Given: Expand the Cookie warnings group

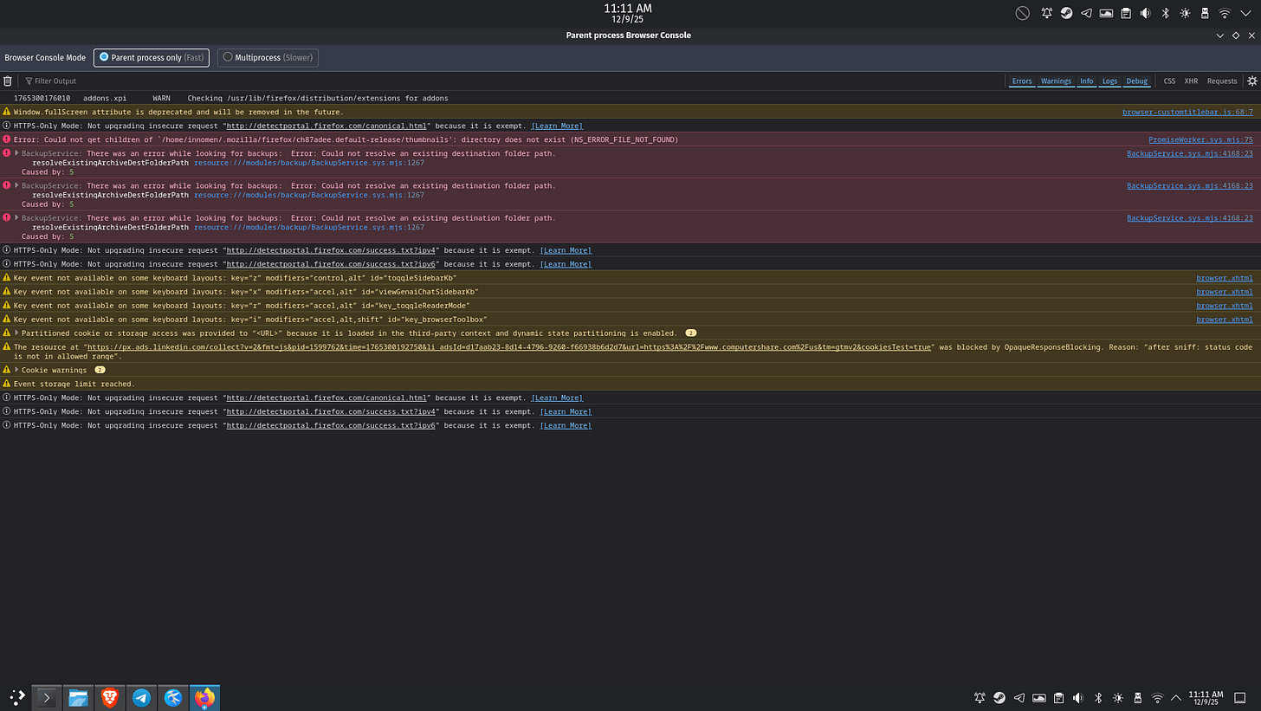Looking at the screenshot, I should tap(16, 370).
